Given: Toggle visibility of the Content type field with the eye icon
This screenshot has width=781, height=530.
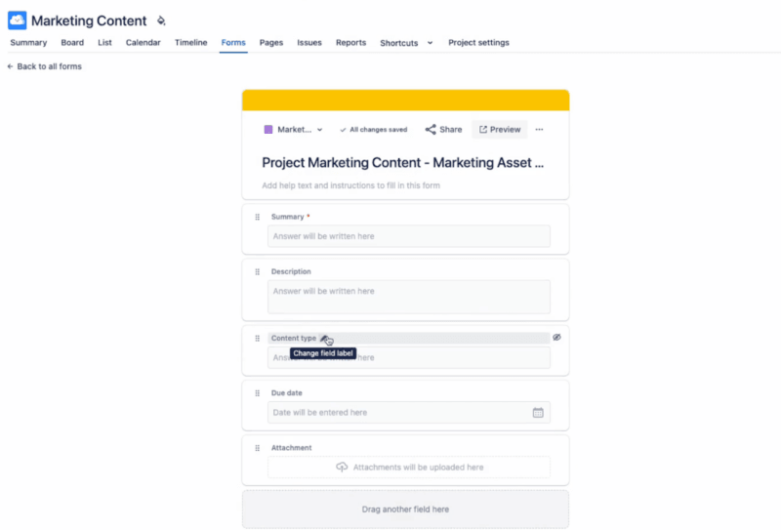Looking at the screenshot, I should 556,337.
